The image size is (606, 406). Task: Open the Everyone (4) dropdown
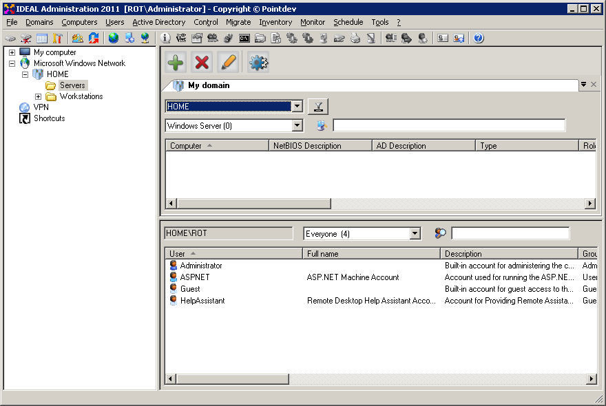tap(415, 233)
